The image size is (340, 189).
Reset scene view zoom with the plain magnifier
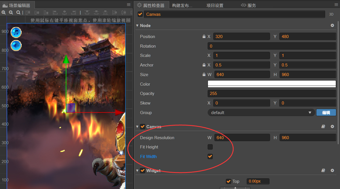click(18, 12)
